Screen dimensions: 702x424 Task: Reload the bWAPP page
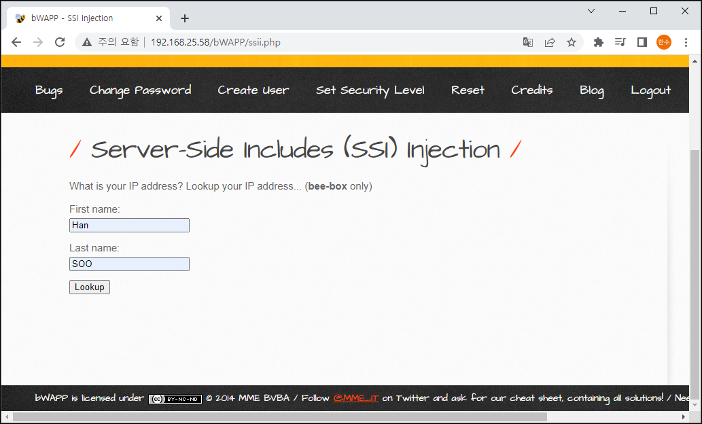60,42
